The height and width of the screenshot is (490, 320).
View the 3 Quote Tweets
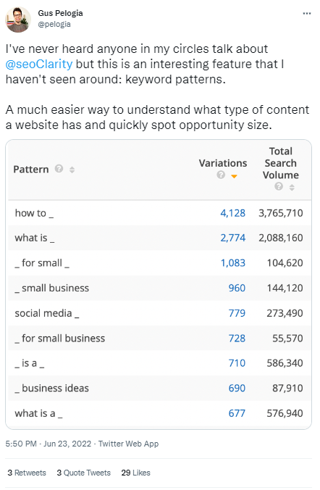click(84, 473)
